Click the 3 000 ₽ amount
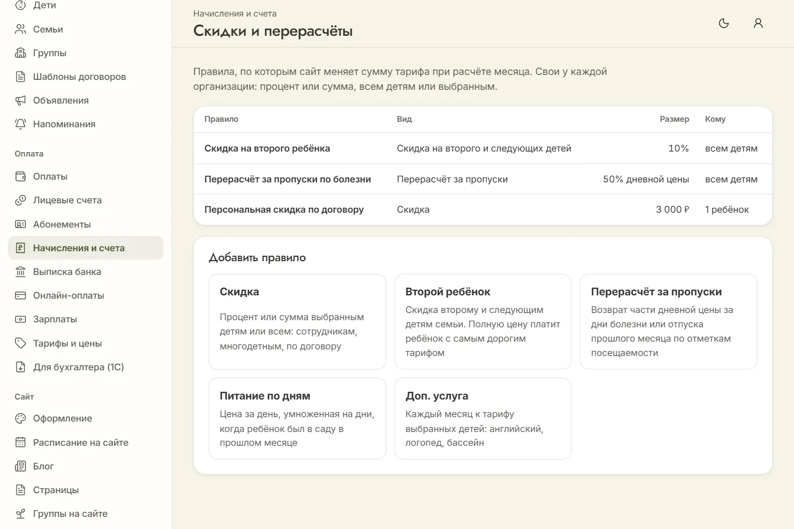The height and width of the screenshot is (529, 794). coord(673,209)
